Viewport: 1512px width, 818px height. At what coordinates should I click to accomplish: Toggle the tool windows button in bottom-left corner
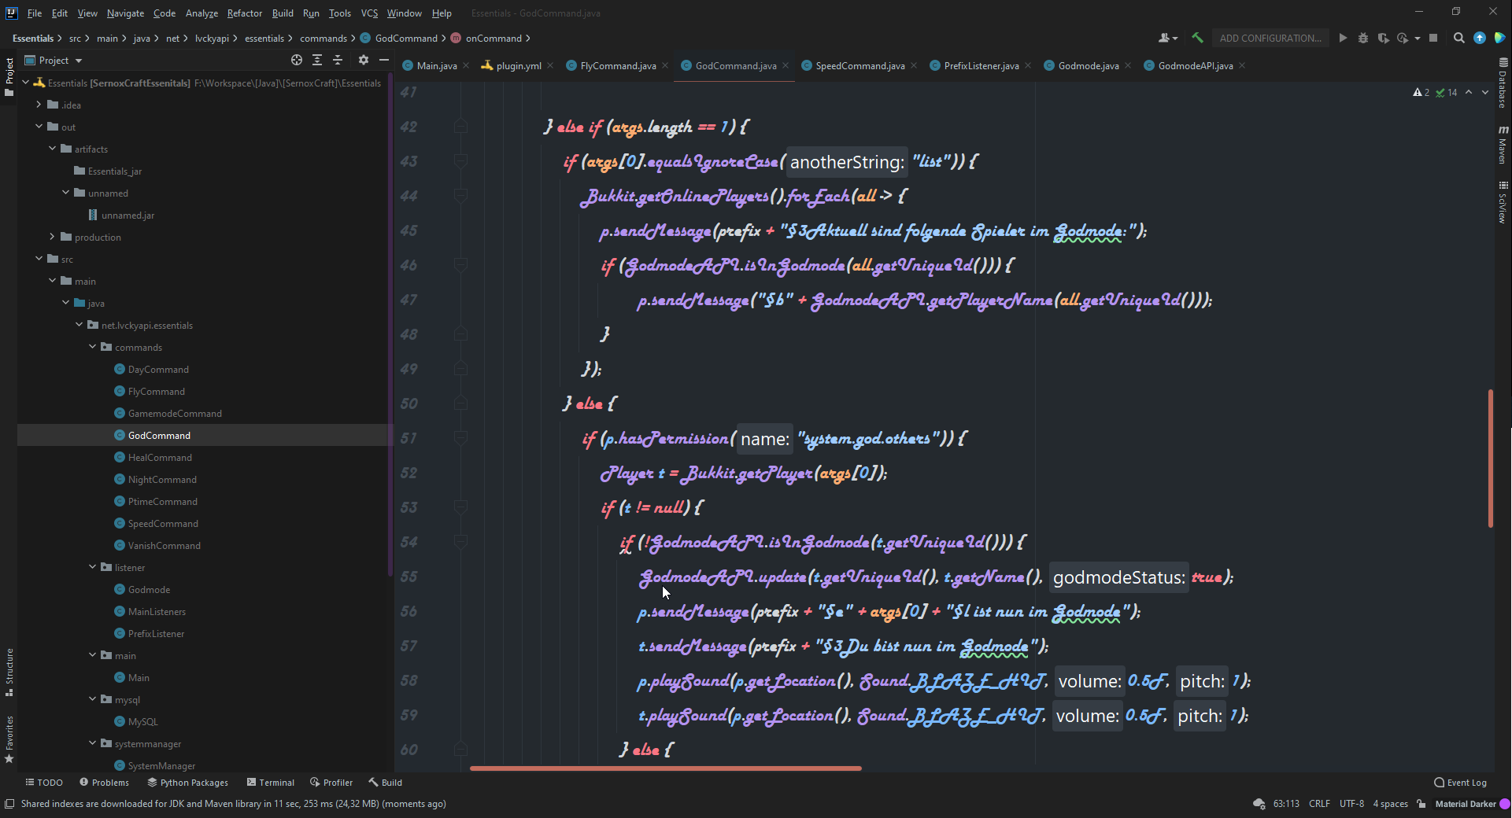tap(9, 804)
